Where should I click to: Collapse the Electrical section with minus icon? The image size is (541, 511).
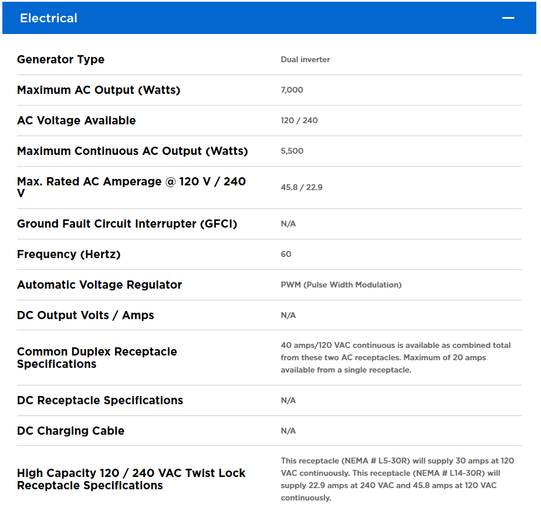point(508,18)
